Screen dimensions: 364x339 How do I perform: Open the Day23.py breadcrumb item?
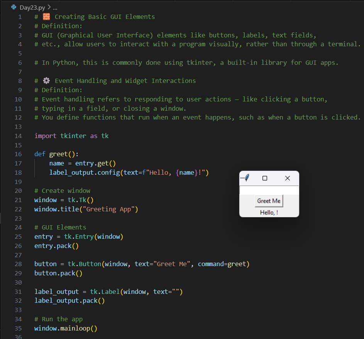(32, 8)
